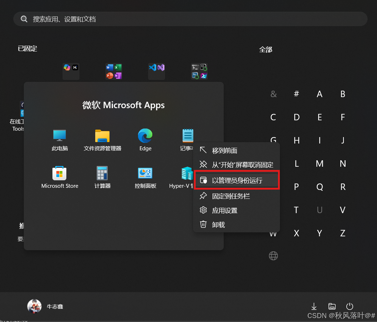The image size is (377, 322).
Task: Open the Office apps pinned folder
Action: pyautogui.click(x=114, y=71)
